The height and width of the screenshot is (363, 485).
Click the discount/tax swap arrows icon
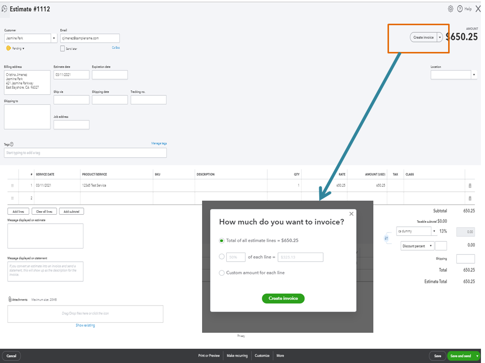click(x=386, y=238)
